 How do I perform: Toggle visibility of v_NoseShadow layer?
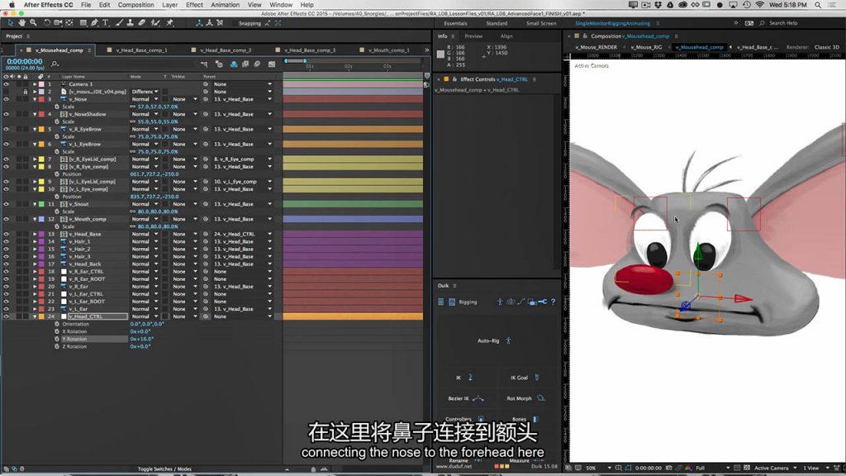point(6,114)
